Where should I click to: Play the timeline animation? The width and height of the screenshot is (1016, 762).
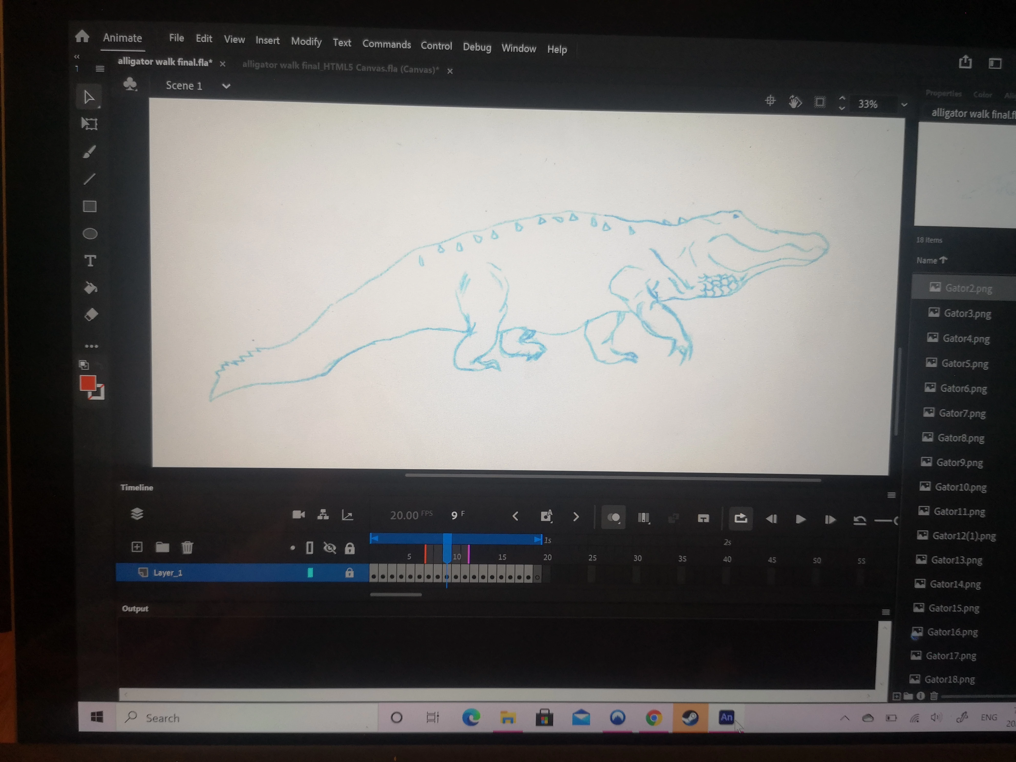click(x=800, y=520)
